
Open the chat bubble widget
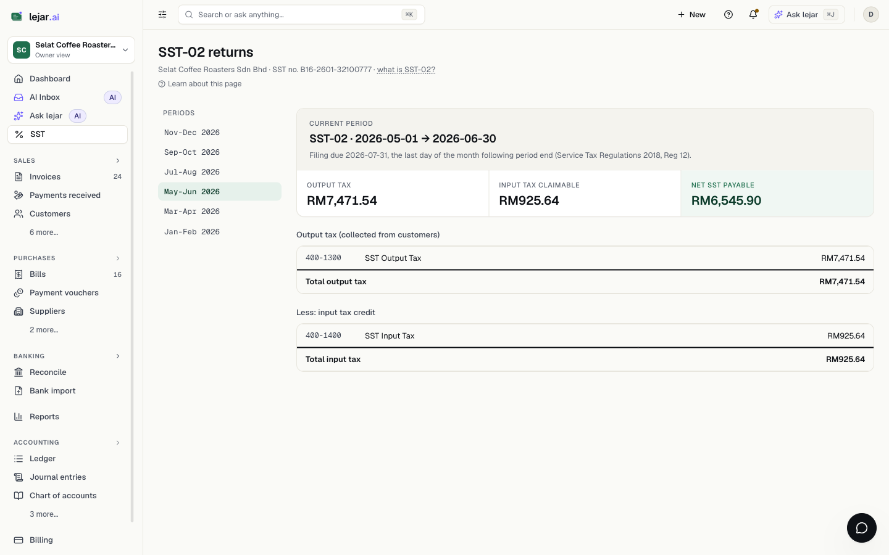[862, 528]
